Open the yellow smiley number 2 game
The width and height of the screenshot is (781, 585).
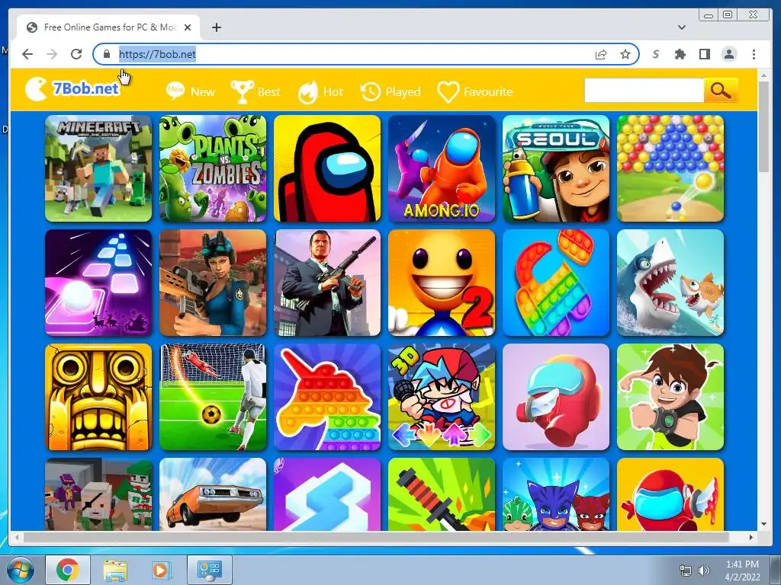tap(442, 283)
